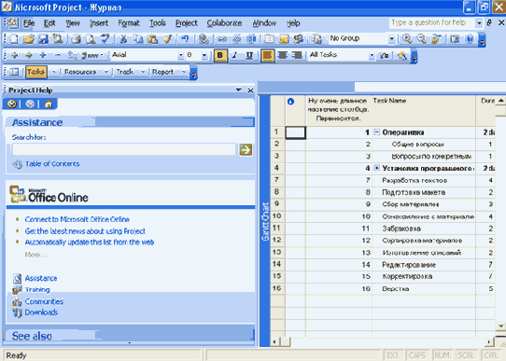
Task: Link tasks with the chain icon
Action: pyautogui.click(x=221, y=39)
